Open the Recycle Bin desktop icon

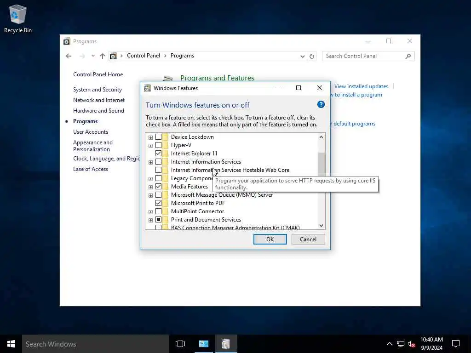click(x=18, y=18)
